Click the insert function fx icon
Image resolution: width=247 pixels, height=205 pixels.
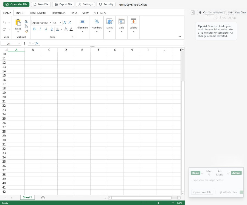[37, 43]
